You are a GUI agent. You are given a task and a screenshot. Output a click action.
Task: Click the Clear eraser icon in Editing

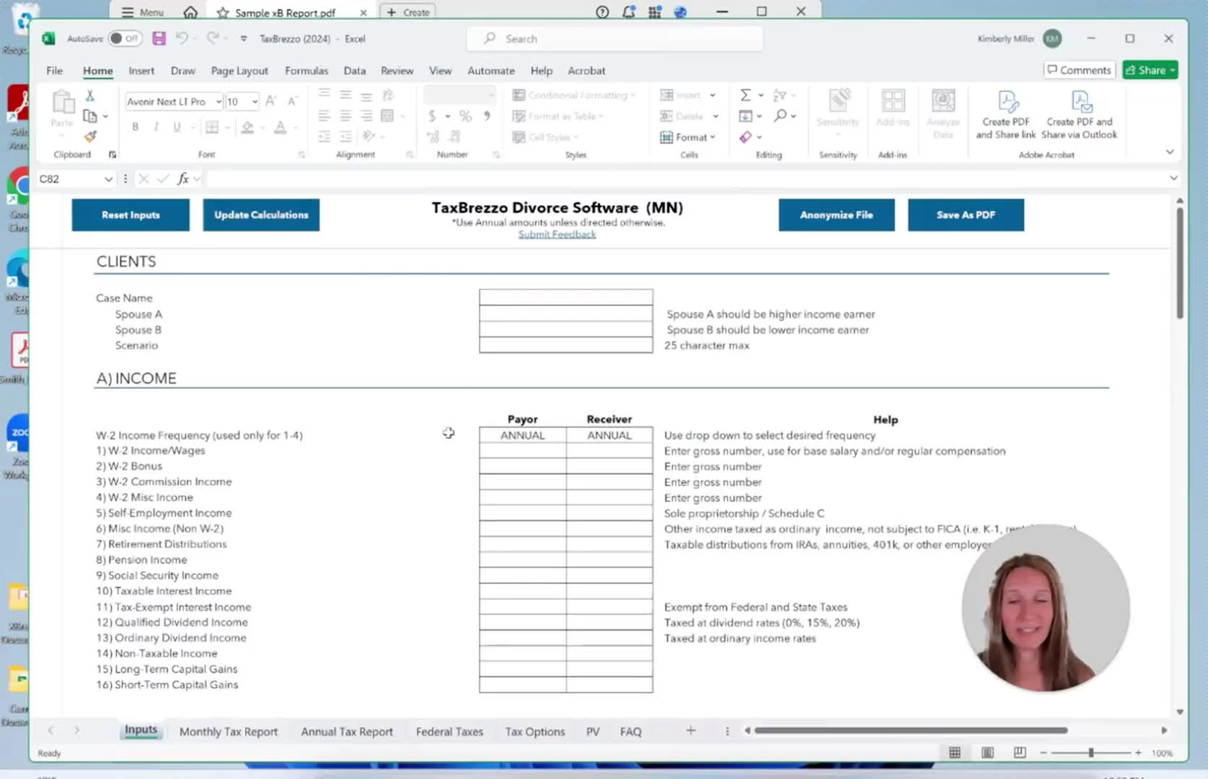[745, 136]
